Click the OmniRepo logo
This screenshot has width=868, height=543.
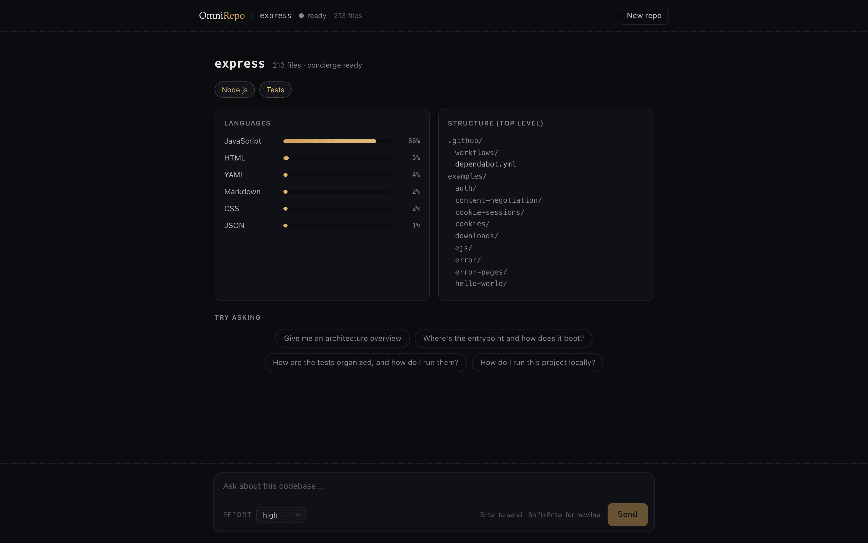(222, 15)
